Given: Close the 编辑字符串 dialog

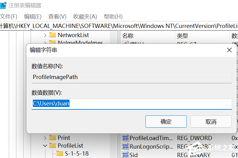Looking at the screenshot, I should (x=229, y=50).
